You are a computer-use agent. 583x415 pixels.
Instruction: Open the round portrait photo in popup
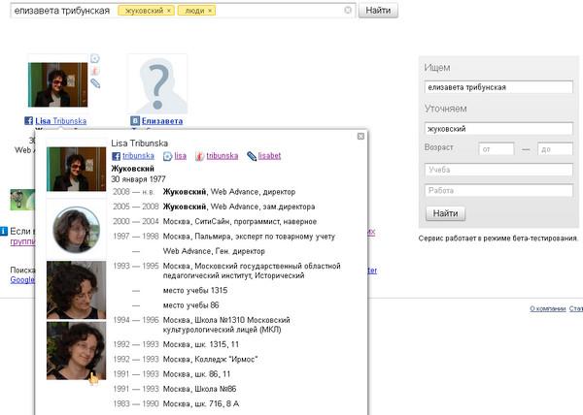(x=76, y=230)
